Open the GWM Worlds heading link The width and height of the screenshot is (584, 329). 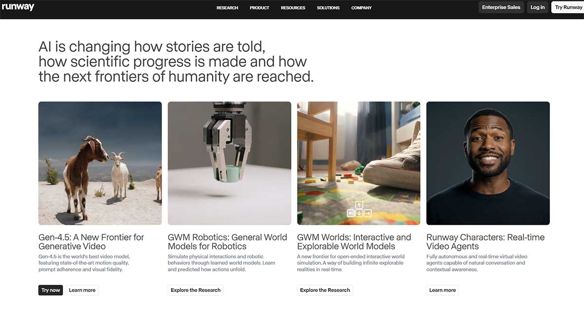point(354,241)
